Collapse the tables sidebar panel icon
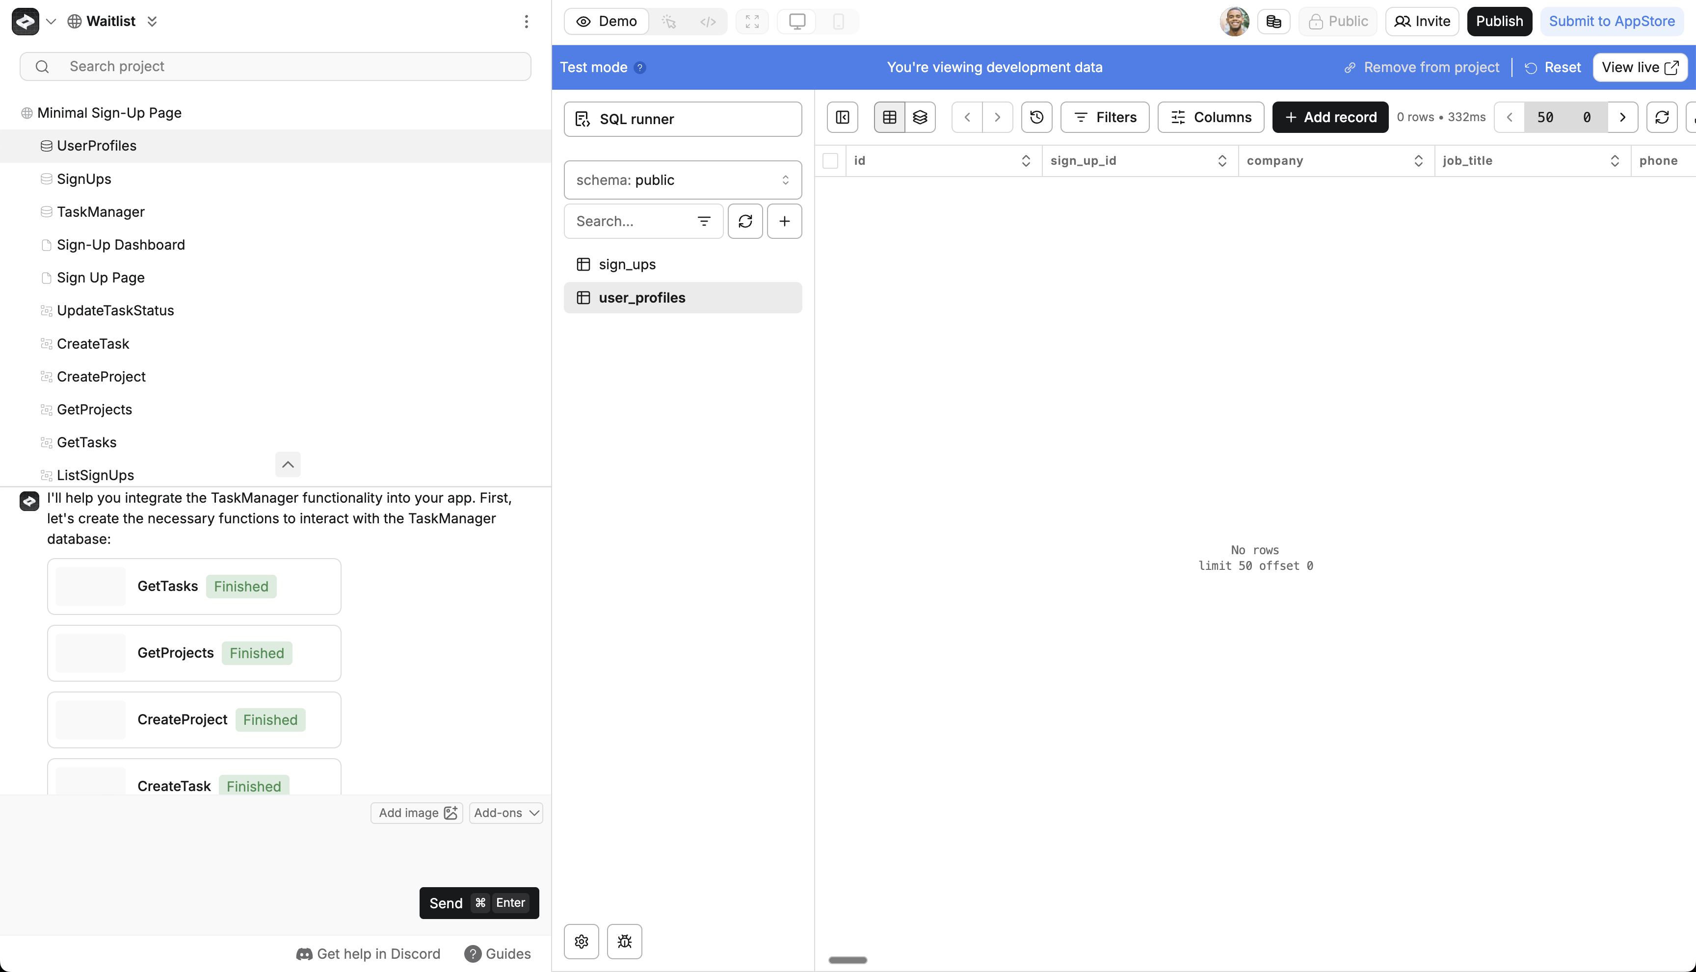 (x=842, y=118)
